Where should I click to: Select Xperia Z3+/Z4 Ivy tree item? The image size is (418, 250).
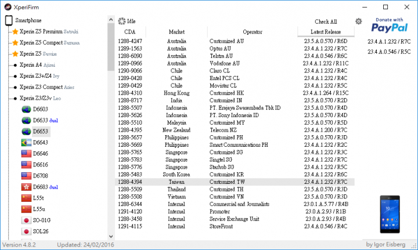(x=39, y=76)
